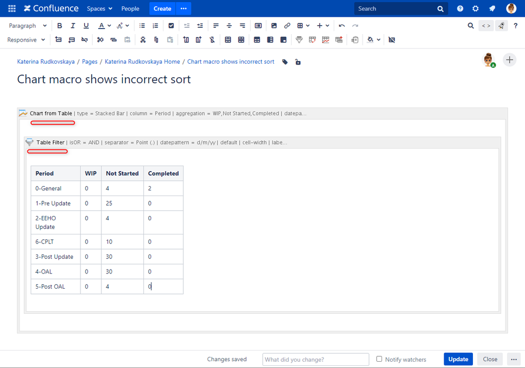Open more publish options ellipsis
The width and height of the screenshot is (525, 368).
(513, 359)
